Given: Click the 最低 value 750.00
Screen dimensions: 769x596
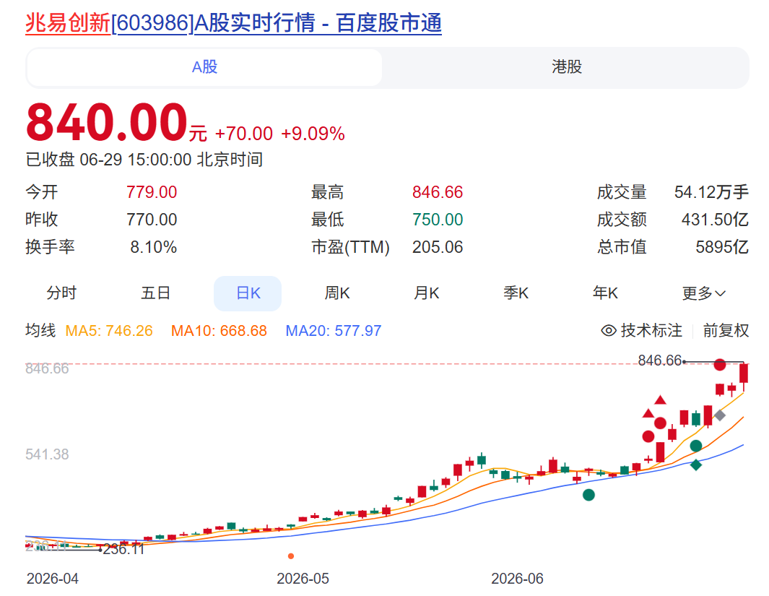Looking at the screenshot, I should (x=438, y=220).
